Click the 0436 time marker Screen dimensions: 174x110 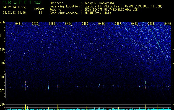(102, 23)
